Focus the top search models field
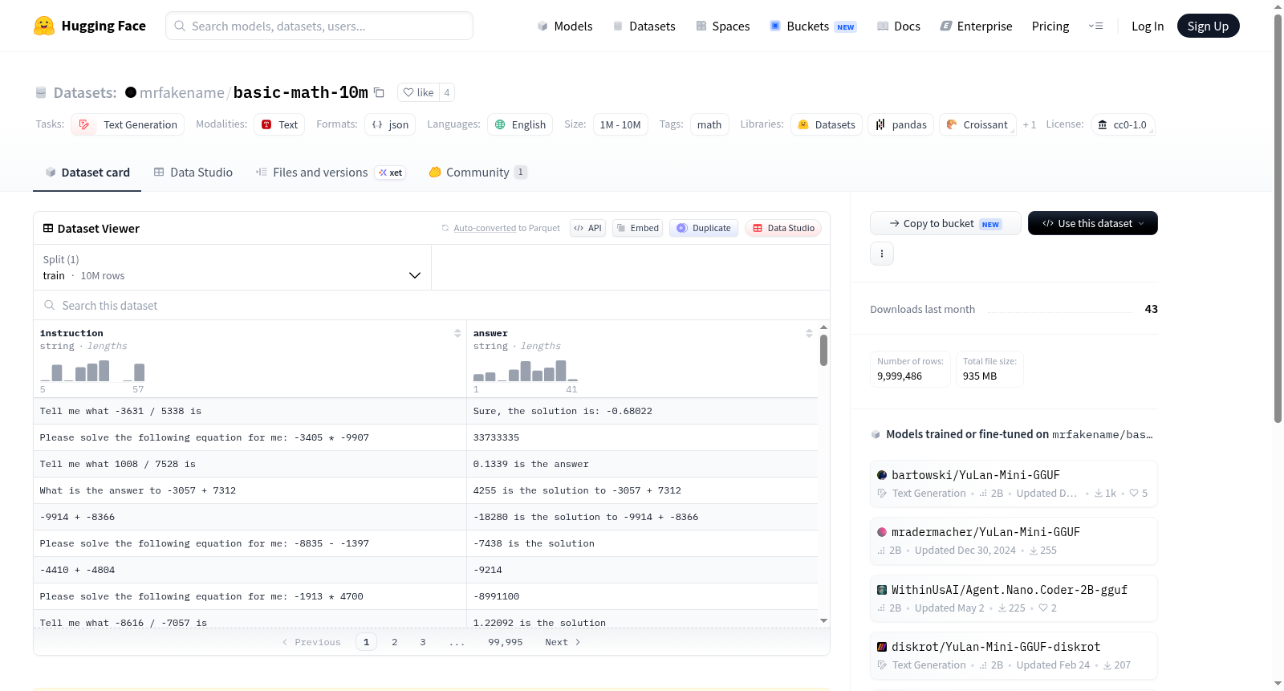1284x691 pixels. 319,26
